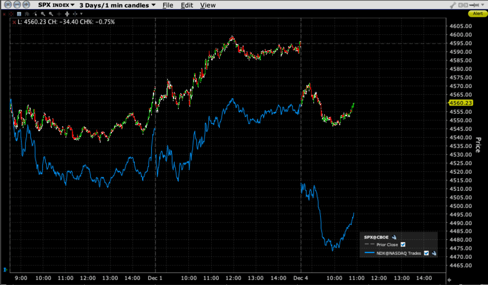Click the yellow Alert button
The width and height of the screenshot is (488, 285).
pyautogui.click(x=478, y=13)
